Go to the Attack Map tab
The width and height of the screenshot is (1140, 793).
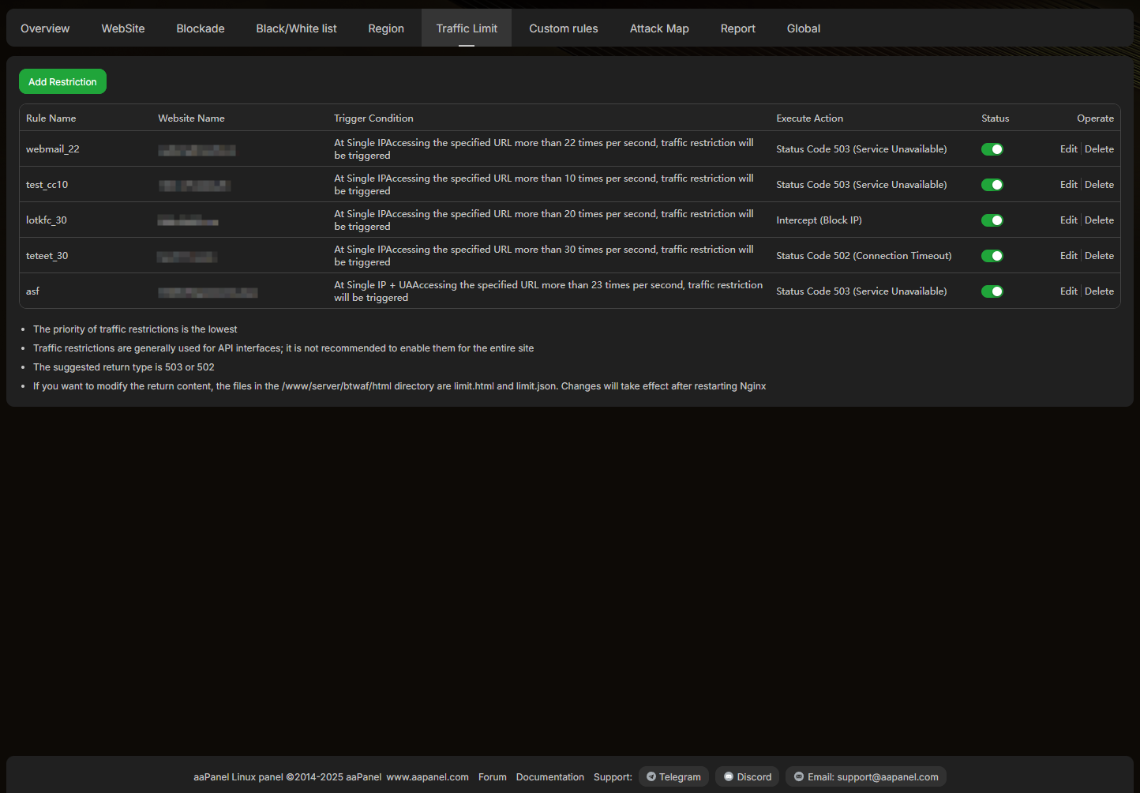pyautogui.click(x=659, y=28)
